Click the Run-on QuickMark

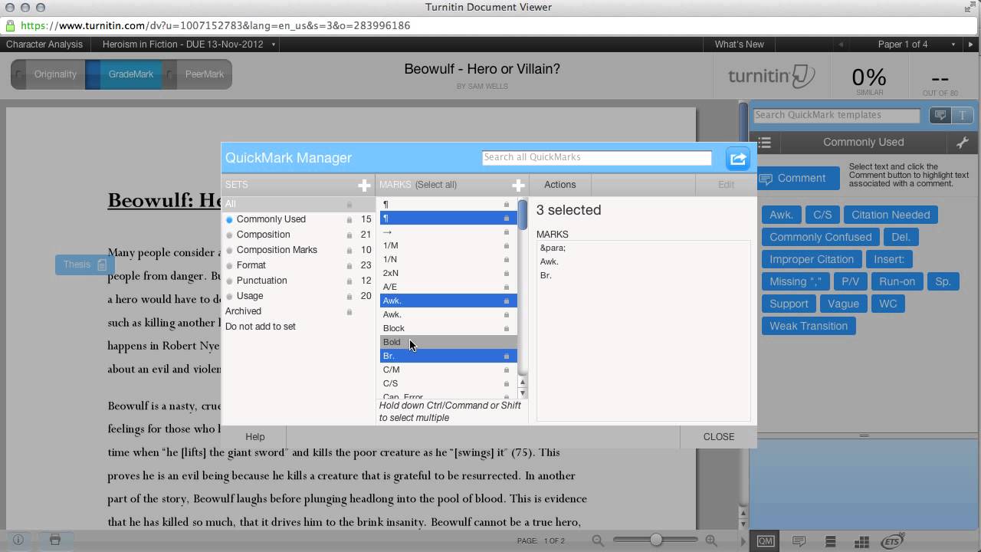(897, 281)
